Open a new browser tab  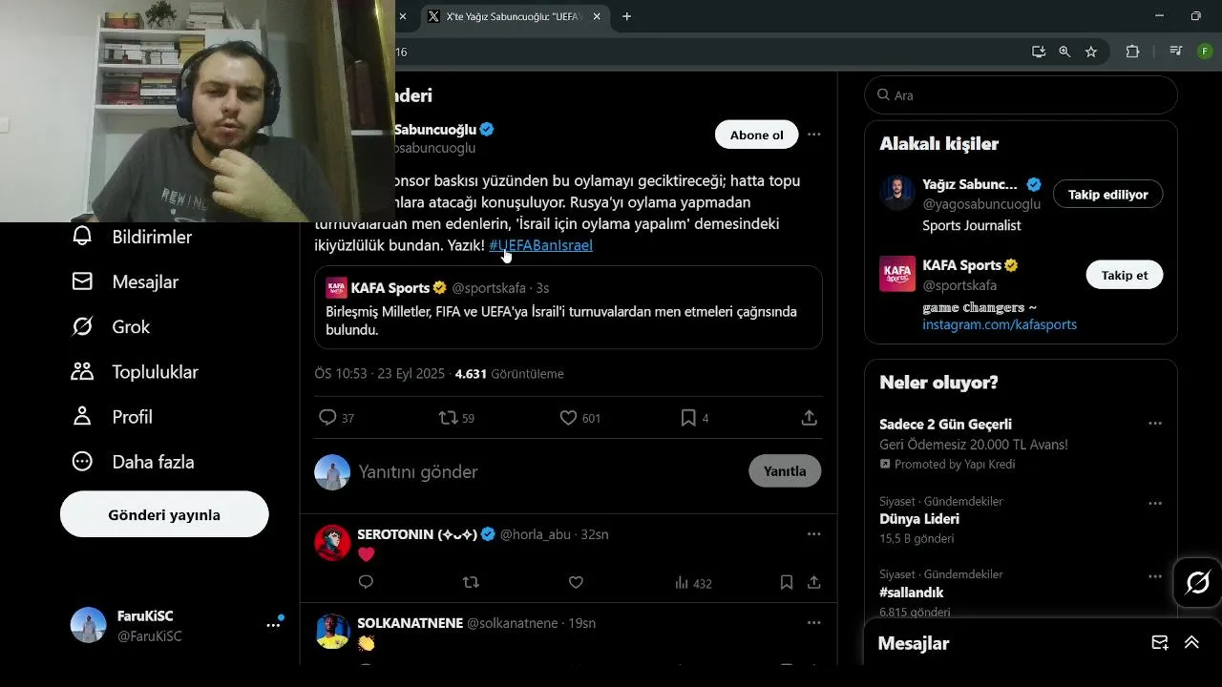pos(627,16)
